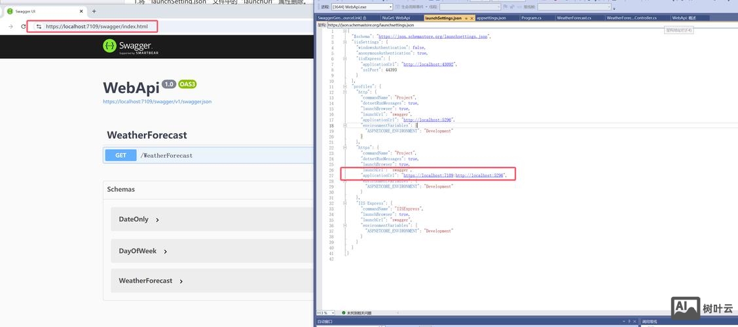Viewport: 738px width, 327px height.
Task: Click the browser address bar URL field
Action: [97, 27]
